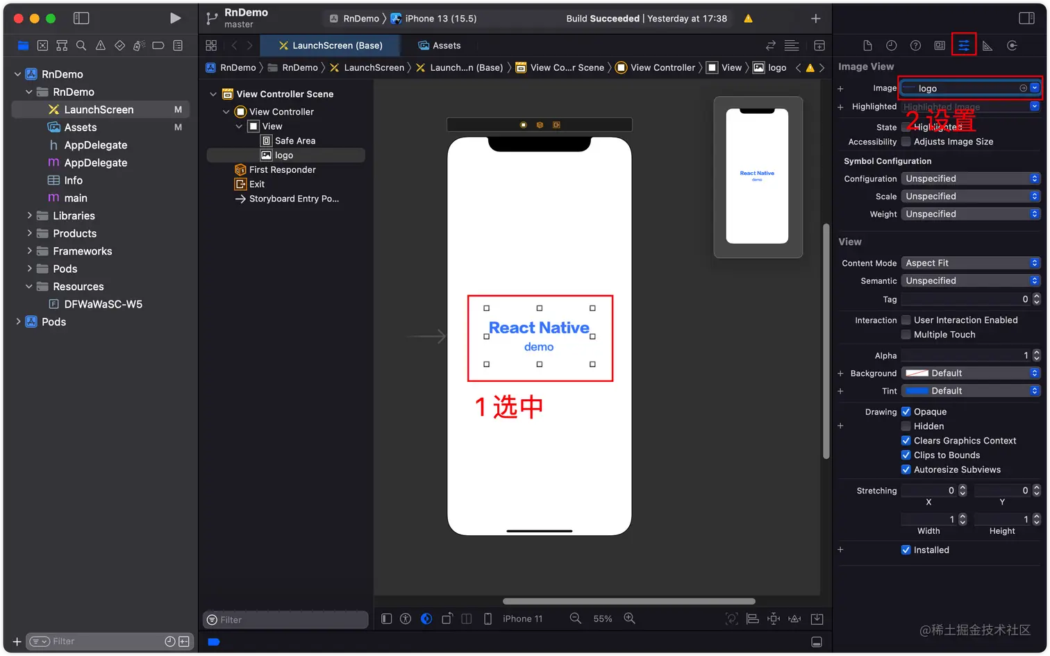1050x656 pixels.
Task: Open the Issue navigator warning icon
Action: tap(101, 46)
